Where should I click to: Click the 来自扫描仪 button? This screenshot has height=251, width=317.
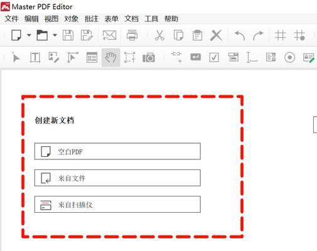click(x=117, y=205)
